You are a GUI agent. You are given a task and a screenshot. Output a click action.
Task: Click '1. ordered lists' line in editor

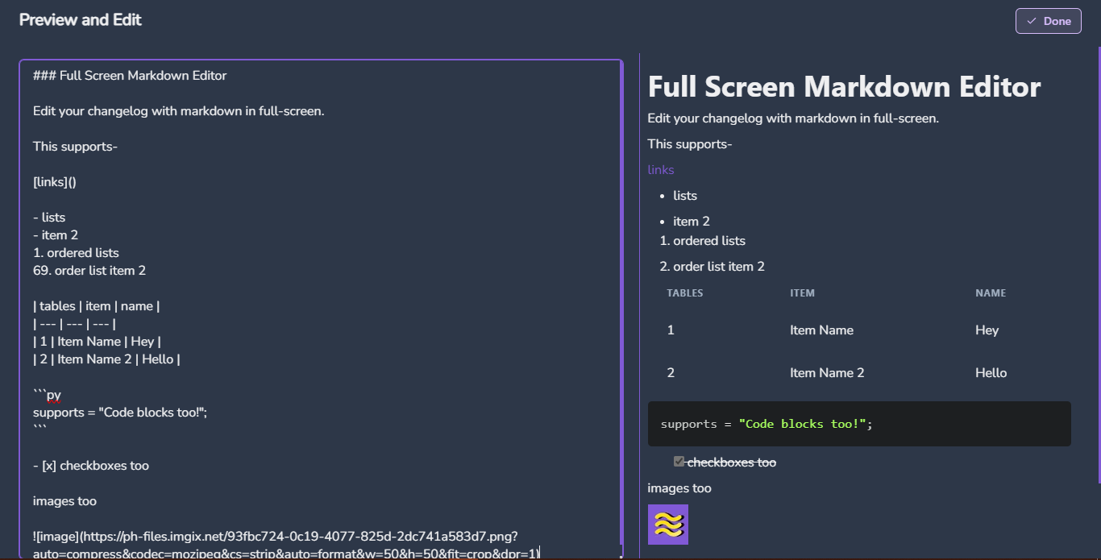coord(76,253)
